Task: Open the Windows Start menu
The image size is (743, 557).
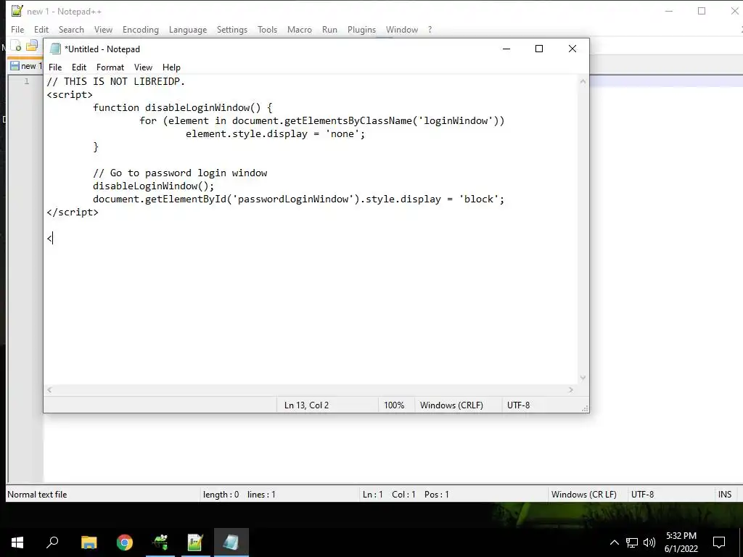Action: point(17,542)
